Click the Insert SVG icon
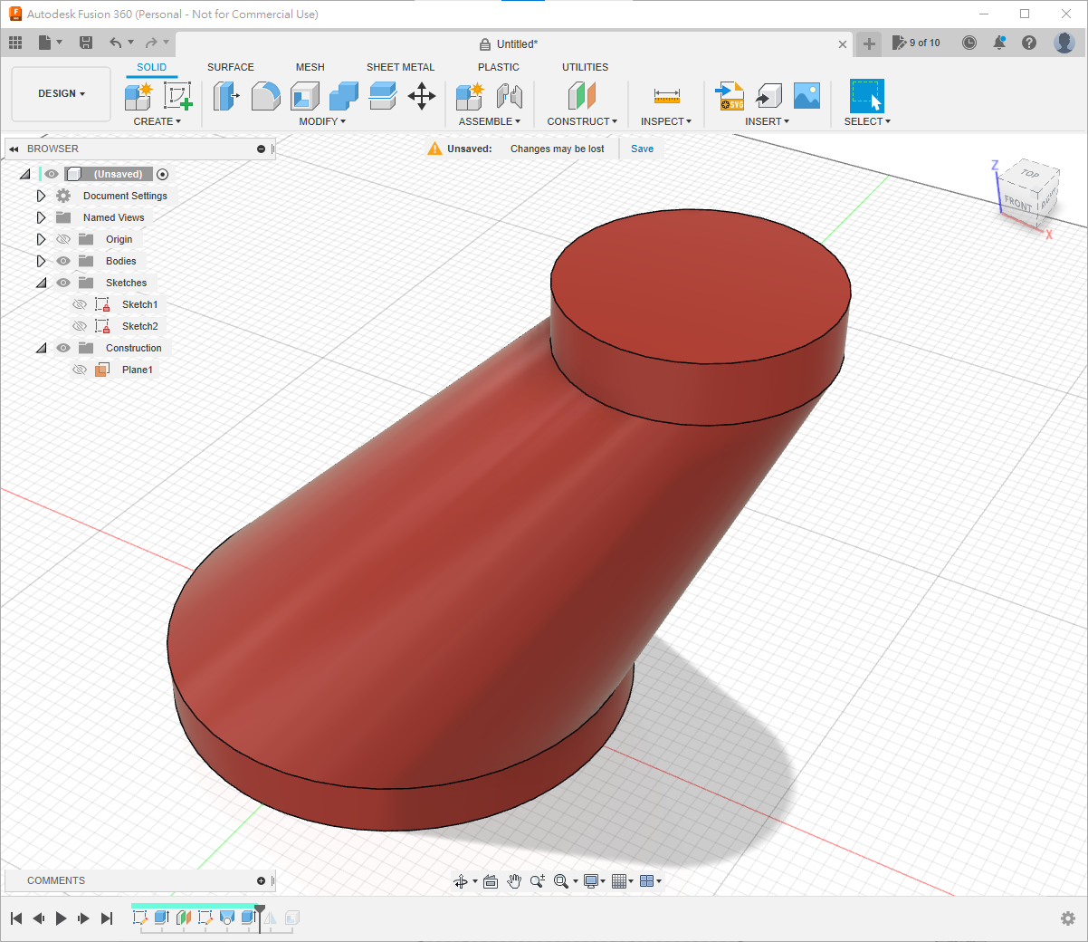The height and width of the screenshot is (942, 1088). pyautogui.click(x=730, y=95)
